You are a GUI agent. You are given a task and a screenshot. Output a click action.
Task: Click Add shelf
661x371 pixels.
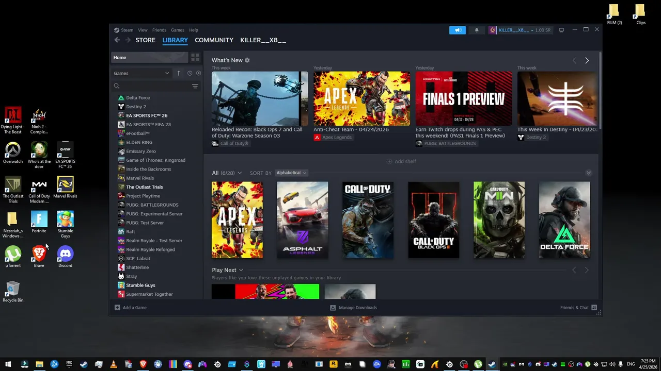401,161
